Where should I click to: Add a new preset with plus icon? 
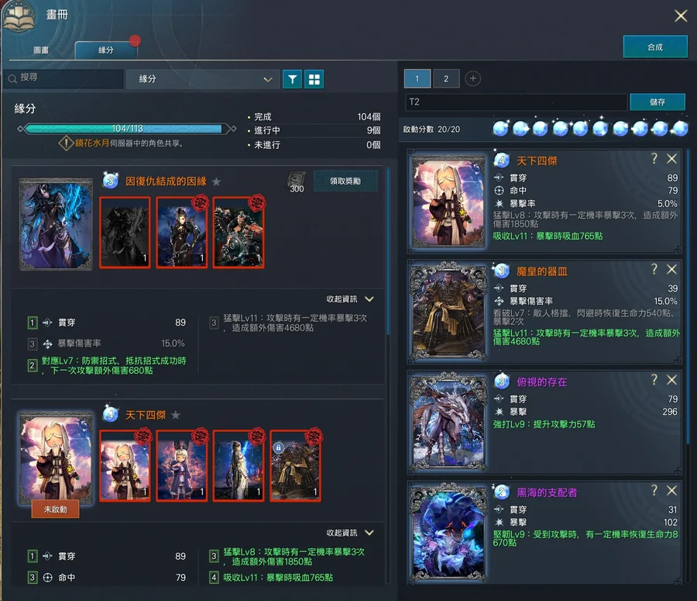coord(473,78)
